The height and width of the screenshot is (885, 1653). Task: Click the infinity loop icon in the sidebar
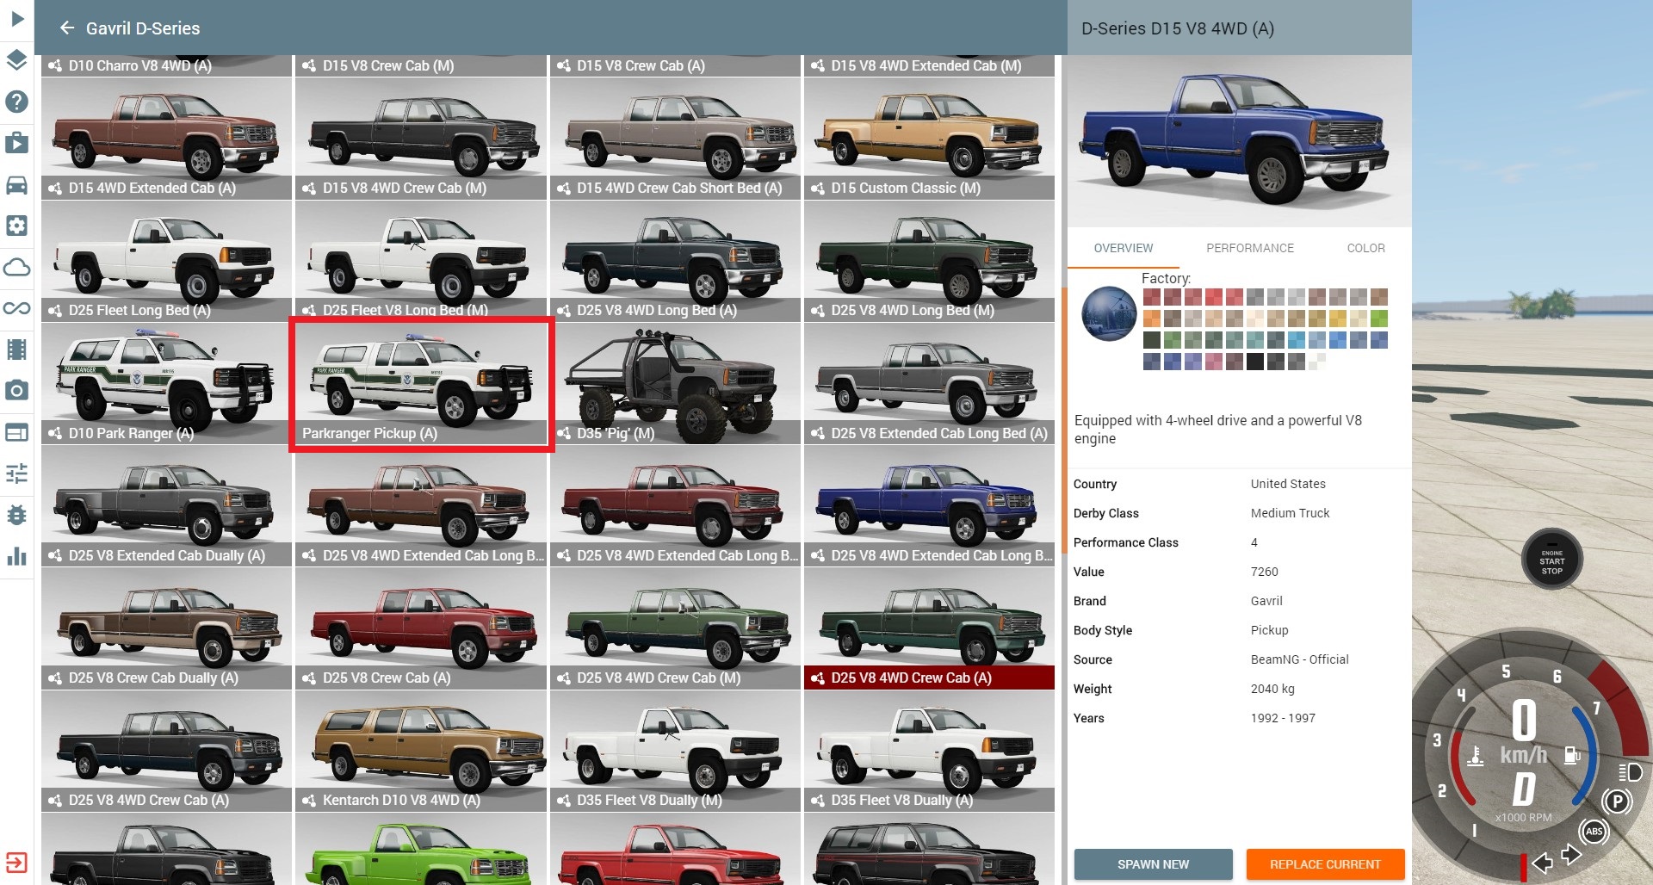point(16,308)
